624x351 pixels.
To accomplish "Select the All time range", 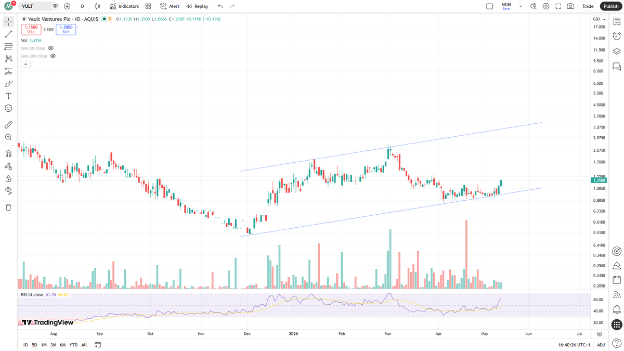I will (x=84, y=345).
